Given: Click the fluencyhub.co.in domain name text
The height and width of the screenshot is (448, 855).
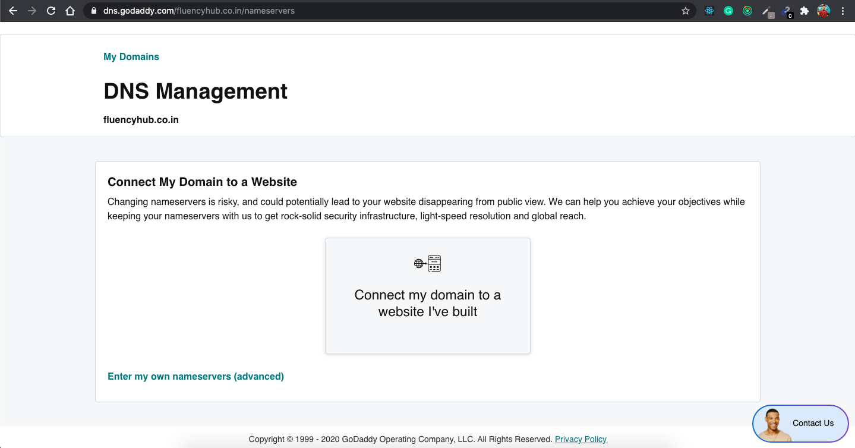Looking at the screenshot, I should (x=141, y=119).
